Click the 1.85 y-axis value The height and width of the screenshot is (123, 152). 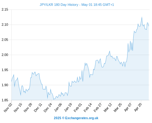5,100
